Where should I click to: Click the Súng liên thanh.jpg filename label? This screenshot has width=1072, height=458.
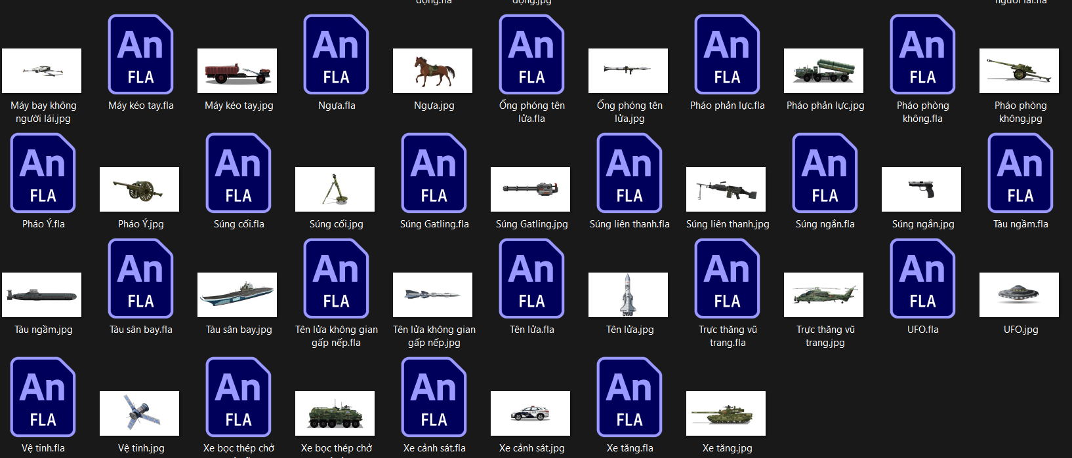(727, 224)
